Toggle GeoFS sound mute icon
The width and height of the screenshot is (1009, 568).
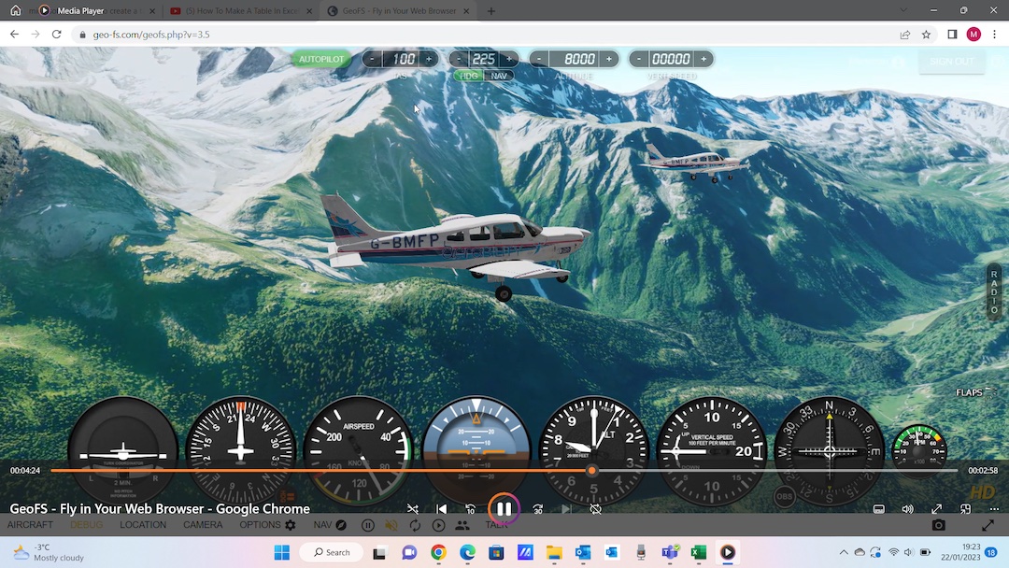(391, 526)
